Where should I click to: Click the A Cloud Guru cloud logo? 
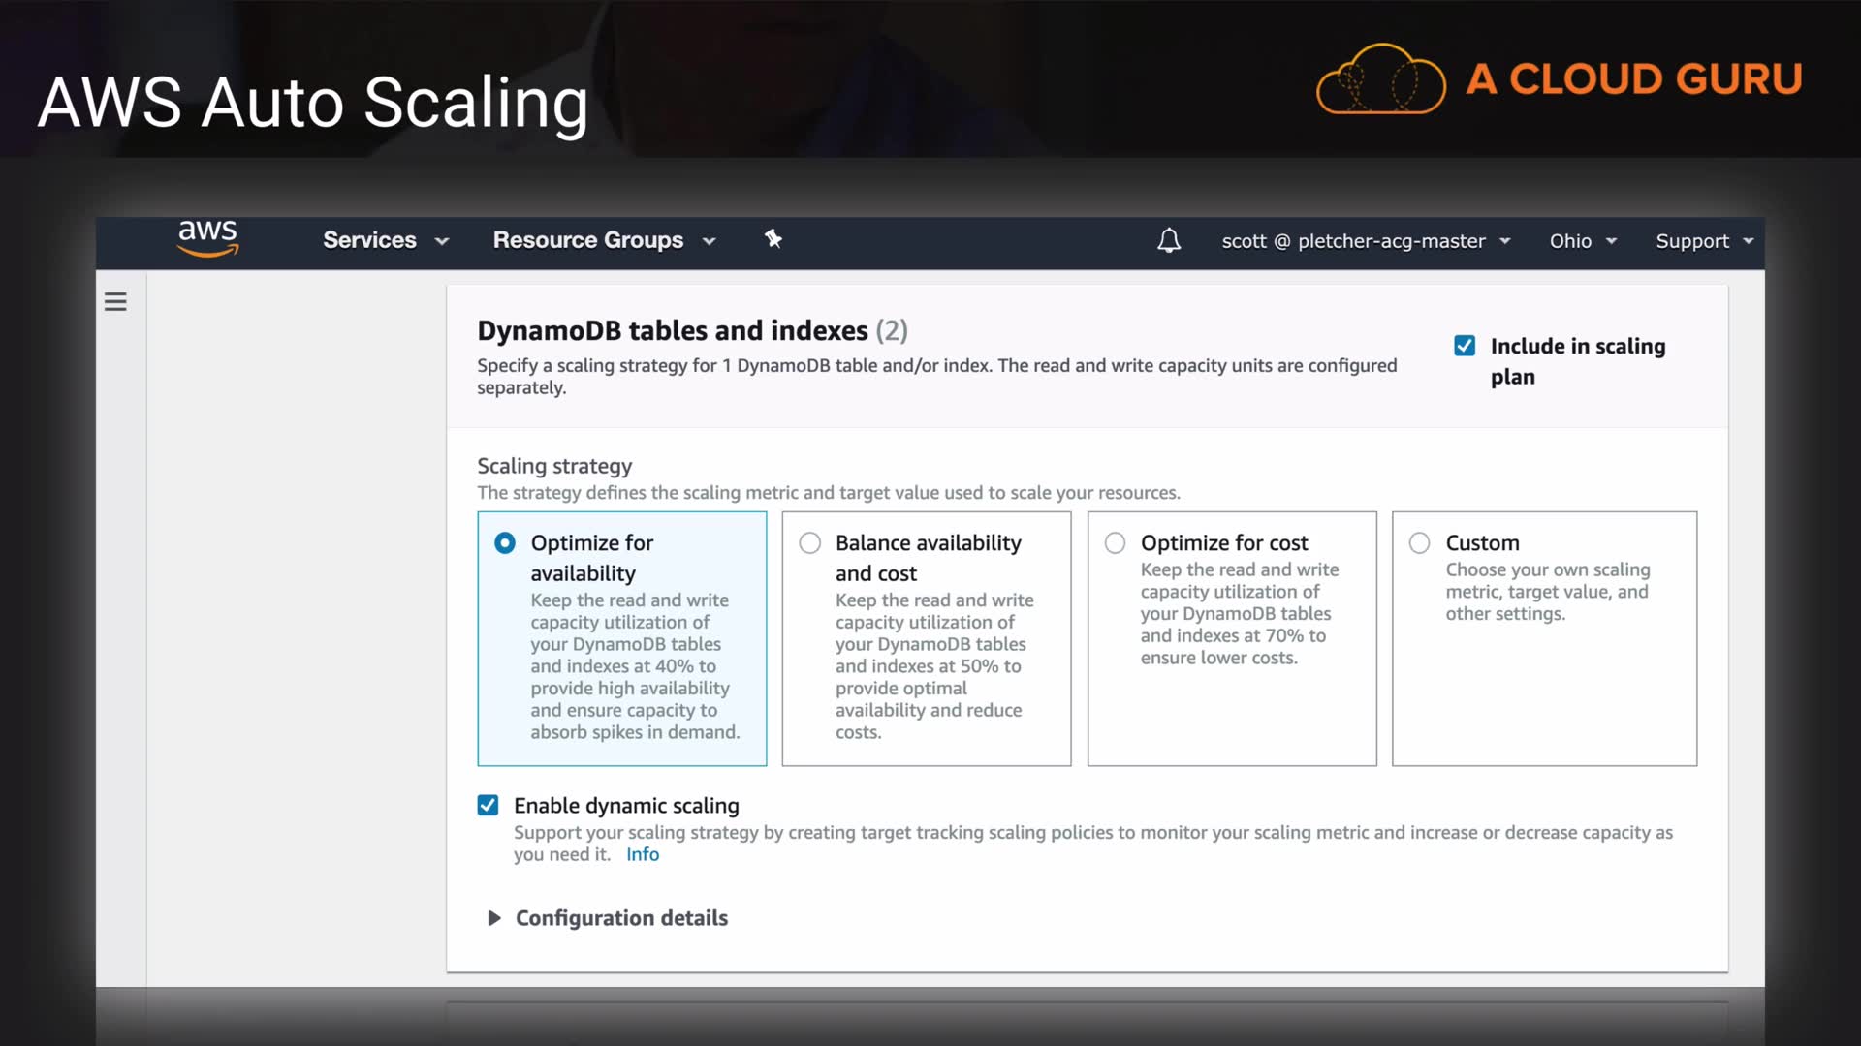(1380, 79)
